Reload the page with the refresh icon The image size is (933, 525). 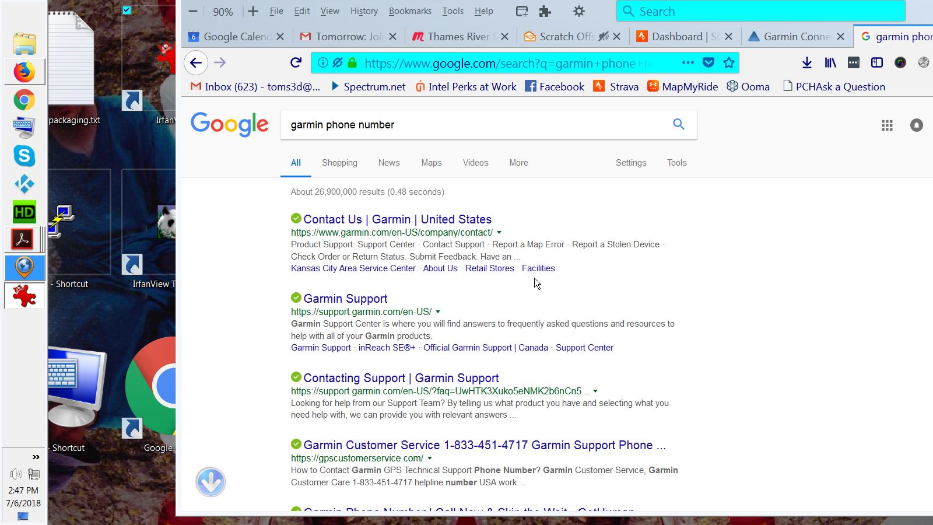pos(296,62)
